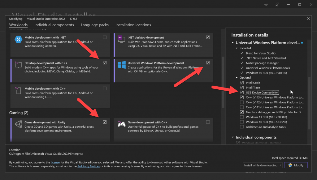Click the Desktop development with C++ icon
This screenshot has width=317, height=180.
coord(18,65)
